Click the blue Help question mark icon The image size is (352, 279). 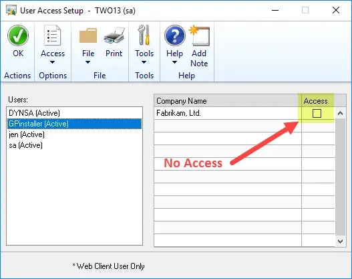click(x=175, y=35)
